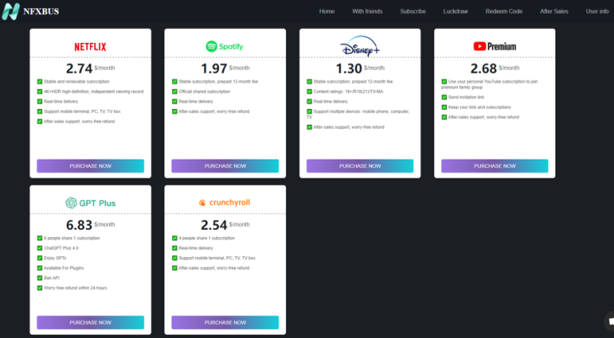This screenshot has width=614, height=338.
Task: Open the User info page
Action: pos(597,12)
